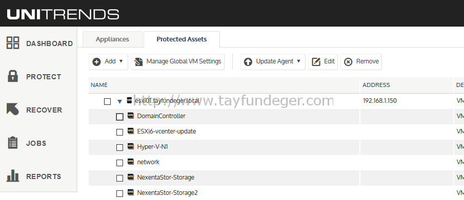Viewport: 464px width, 200px height.
Task: Click the VM icon beside network
Action: 131,162
